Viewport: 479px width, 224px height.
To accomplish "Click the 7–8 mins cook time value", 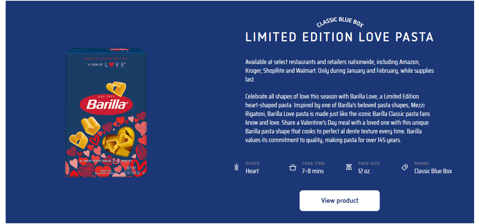I will tap(312, 171).
